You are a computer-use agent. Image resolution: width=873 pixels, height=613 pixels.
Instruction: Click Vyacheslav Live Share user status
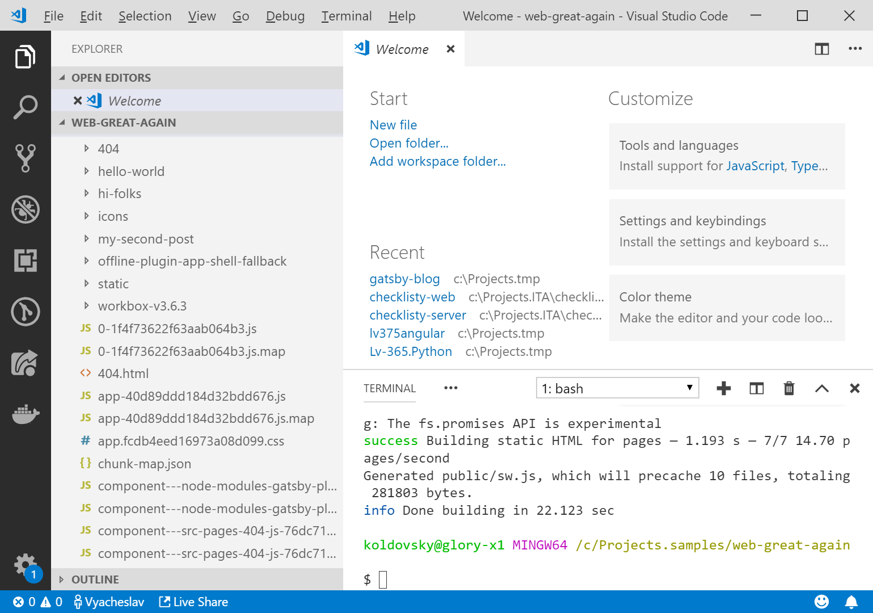click(109, 602)
